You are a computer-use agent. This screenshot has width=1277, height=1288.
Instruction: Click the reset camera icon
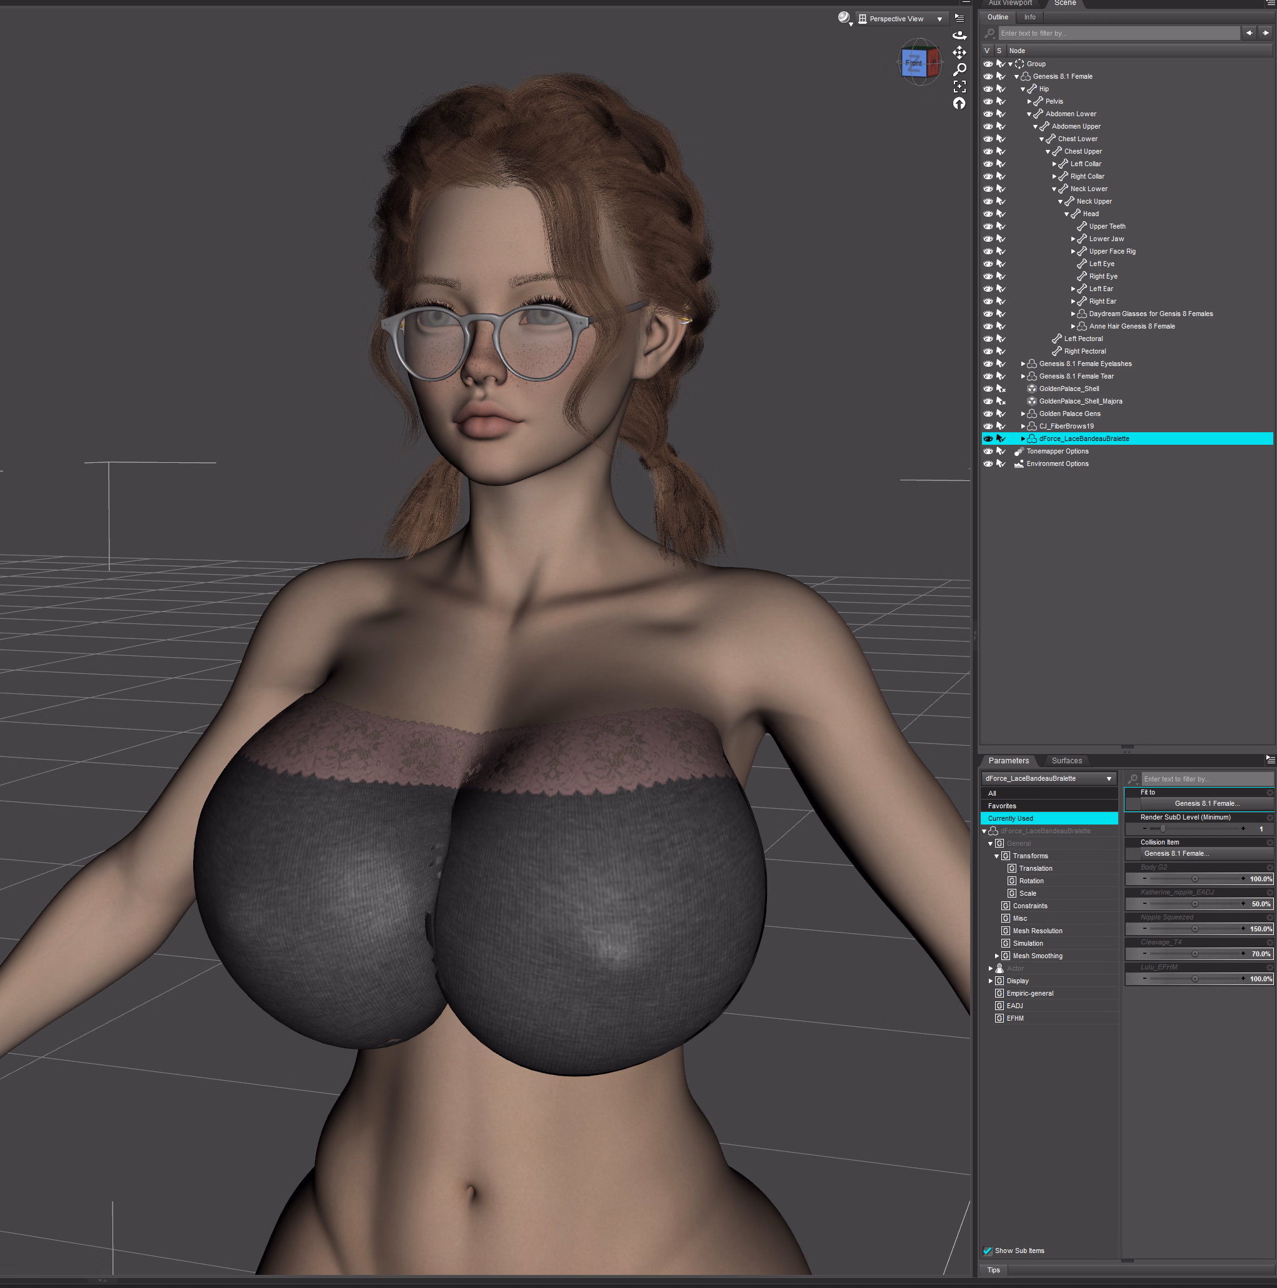(x=959, y=103)
